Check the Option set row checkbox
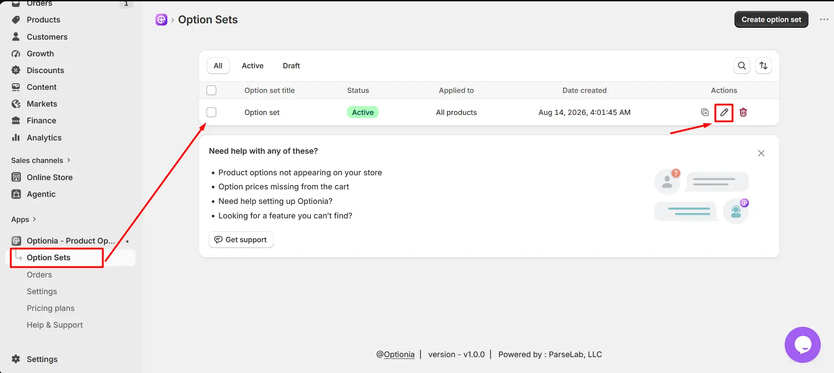 coord(211,112)
